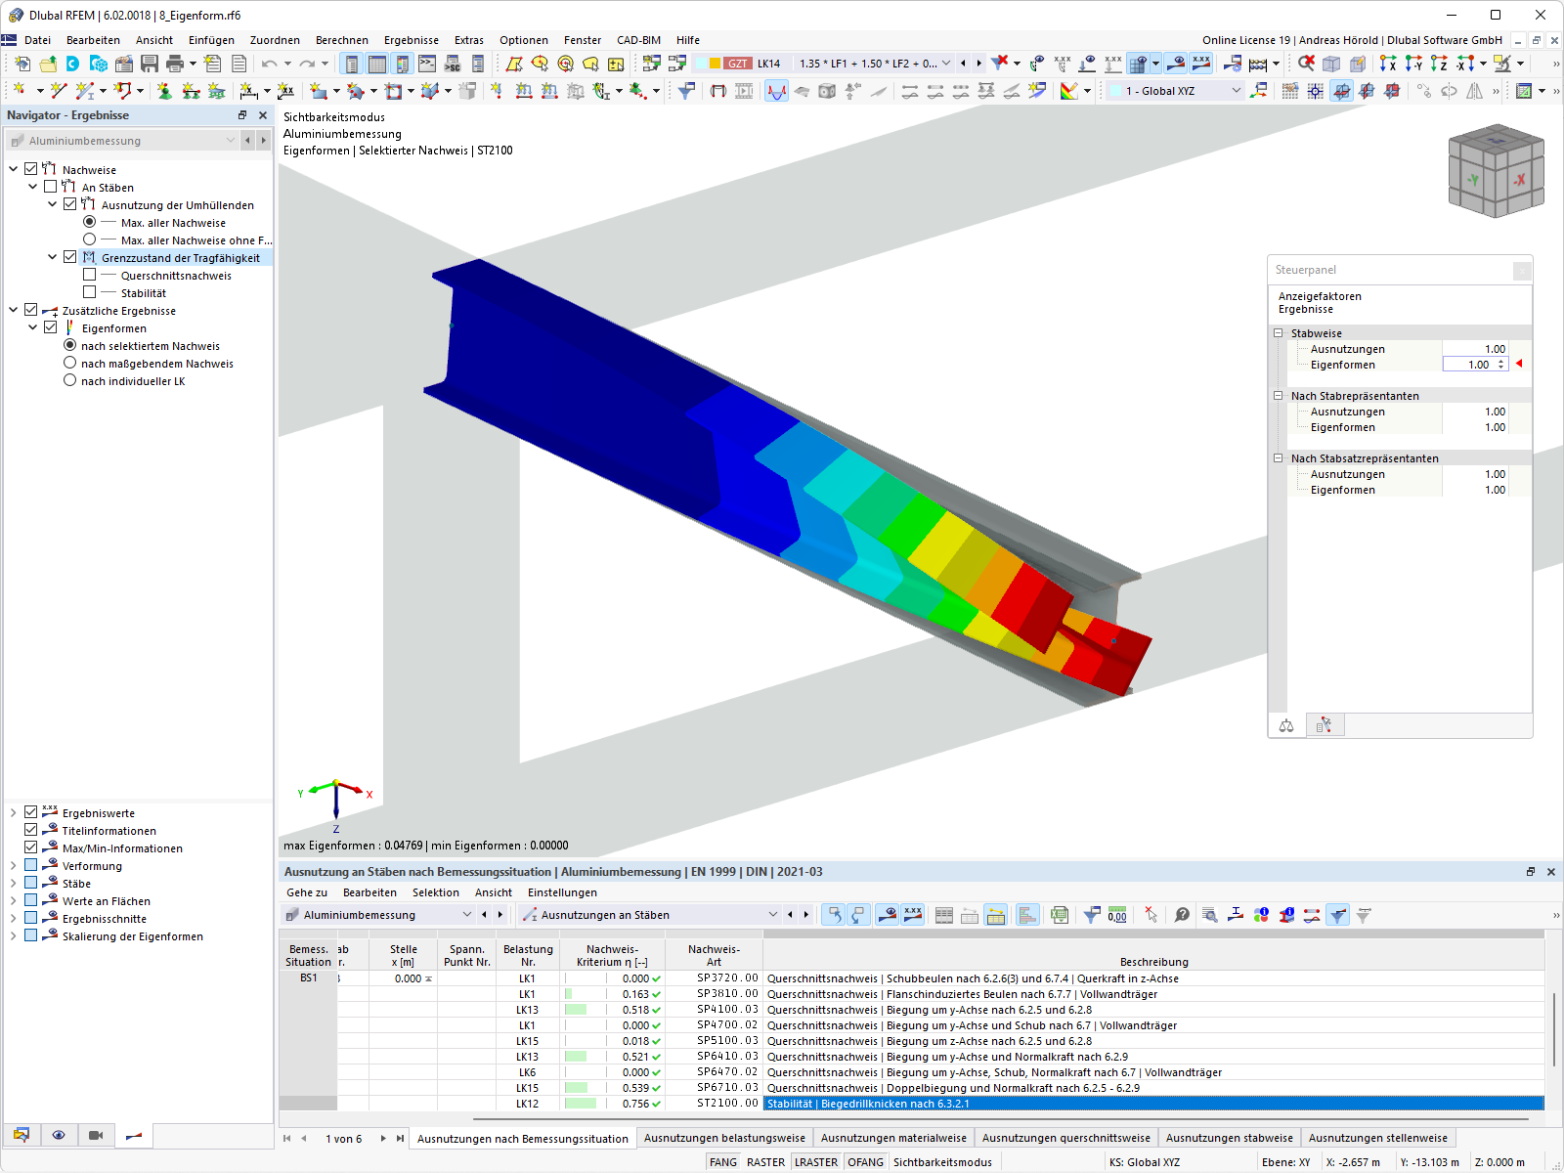The width and height of the screenshot is (1564, 1173).
Task: Click the balance scale icon in Steuerpanel
Action: [x=1286, y=725]
